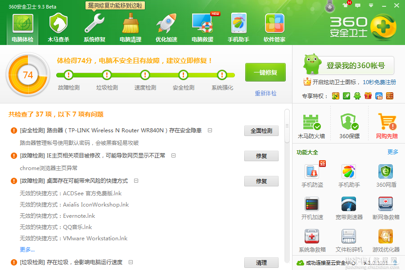Open the 文件粉碎机 file shredder
405x270 pixels.
tap(349, 241)
